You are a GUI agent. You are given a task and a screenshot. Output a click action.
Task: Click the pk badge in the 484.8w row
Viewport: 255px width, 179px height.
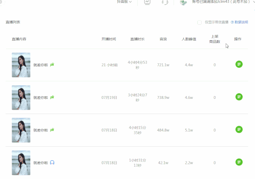[52, 130]
